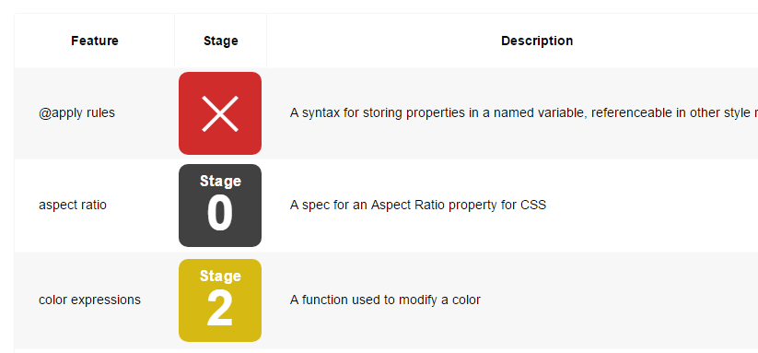Image resolution: width=758 pixels, height=353 pixels.
Task: Click the large 2 numeral in yellow badge
Action: pyautogui.click(x=220, y=309)
